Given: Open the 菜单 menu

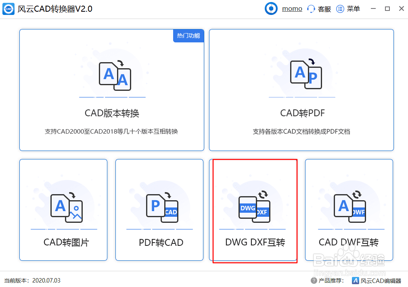Looking at the screenshot, I should [x=348, y=8].
